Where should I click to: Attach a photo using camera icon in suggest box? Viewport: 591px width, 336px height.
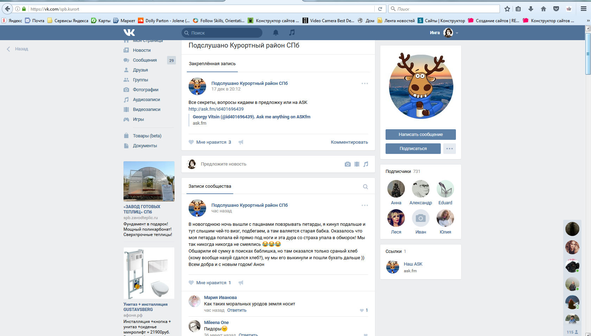pos(348,164)
